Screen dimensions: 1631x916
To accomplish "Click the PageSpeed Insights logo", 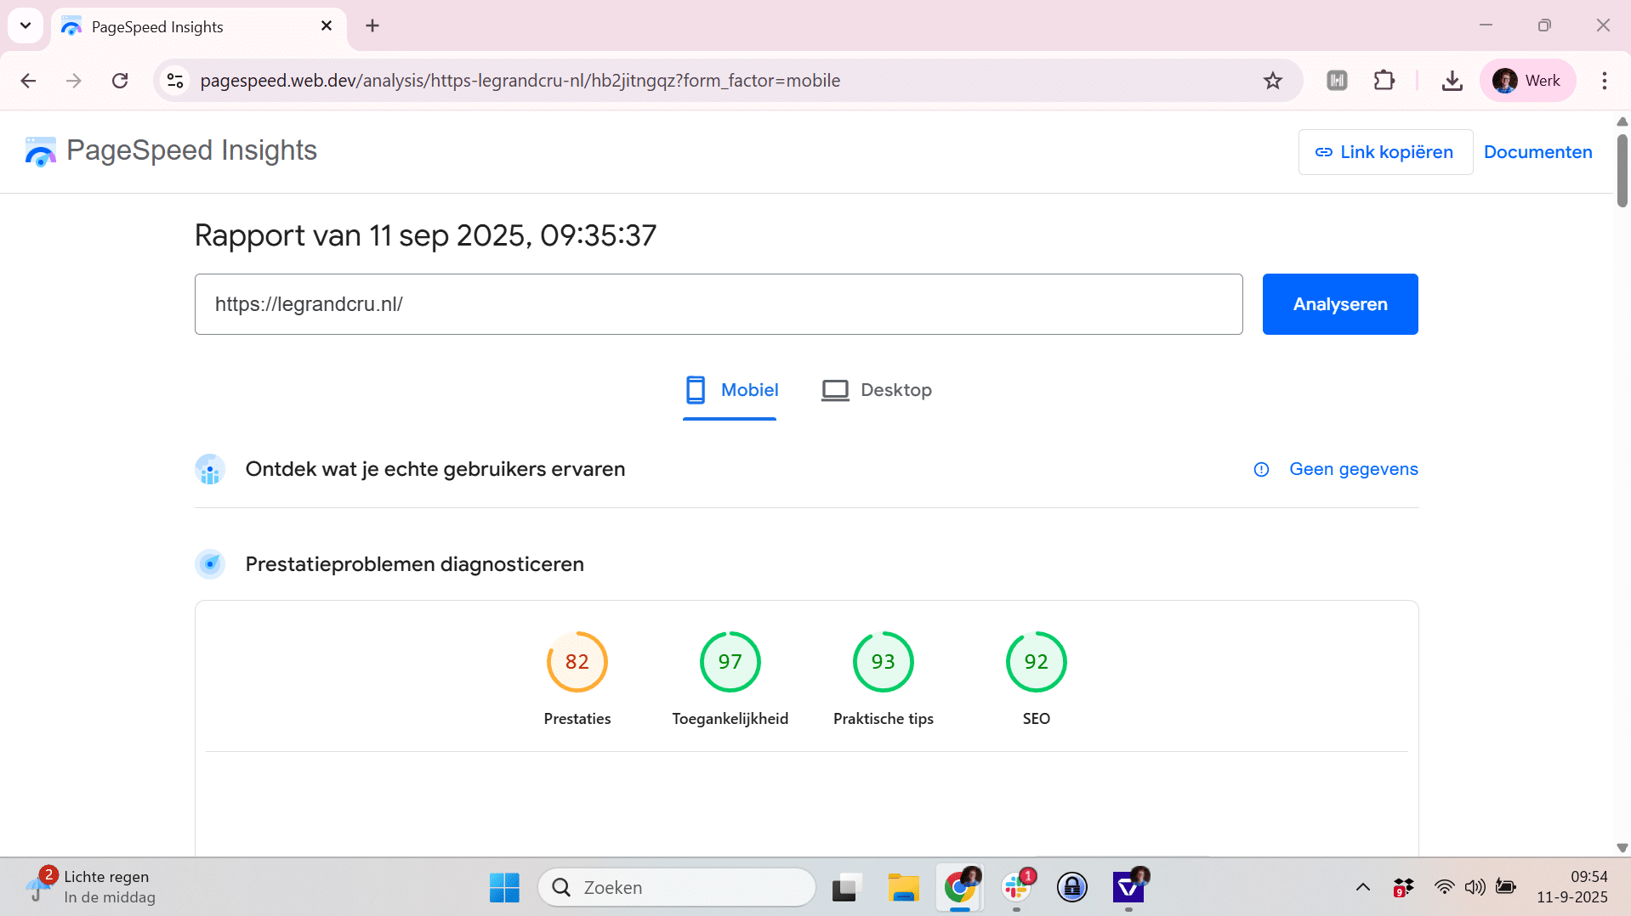I will tap(41, 151).
